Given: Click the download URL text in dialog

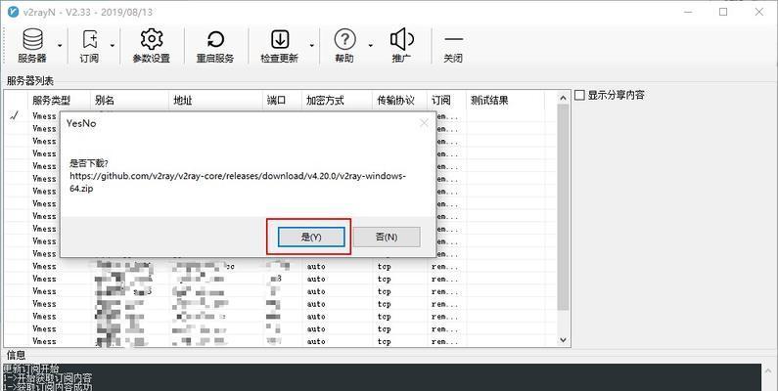Looking at the screenshot, I should [238, 182].
